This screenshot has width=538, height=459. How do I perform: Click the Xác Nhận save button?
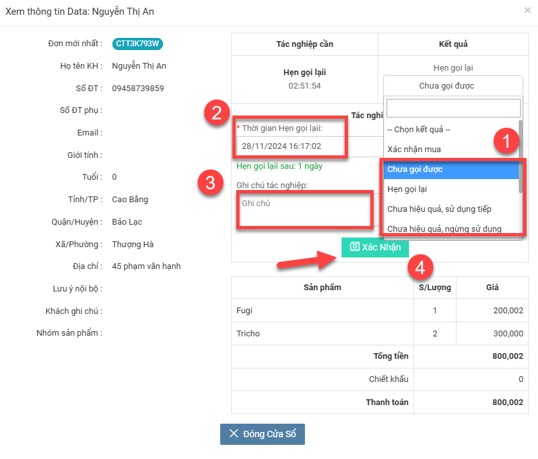(x=375, y=247)
